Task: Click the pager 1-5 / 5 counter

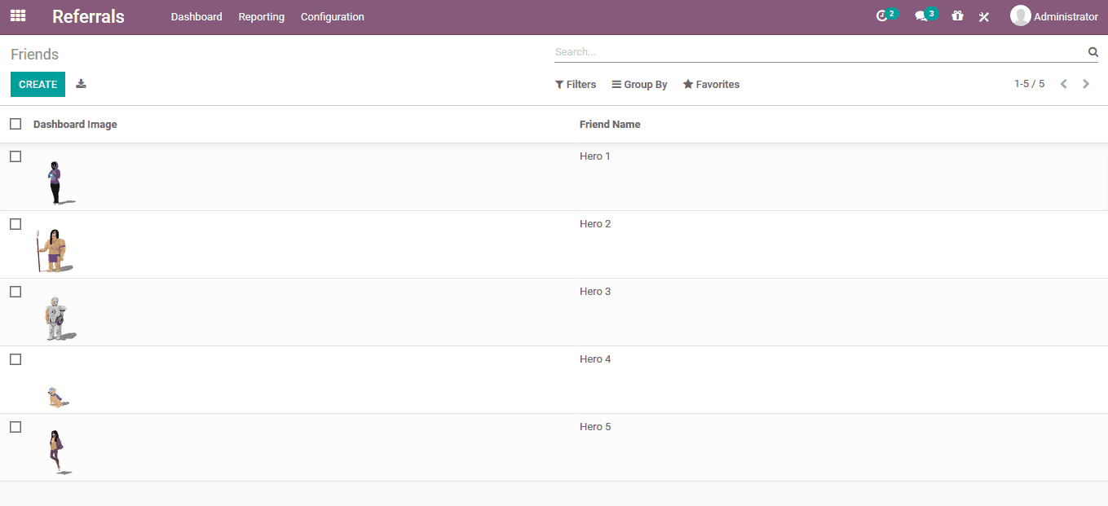Action: click(1029, 84)
